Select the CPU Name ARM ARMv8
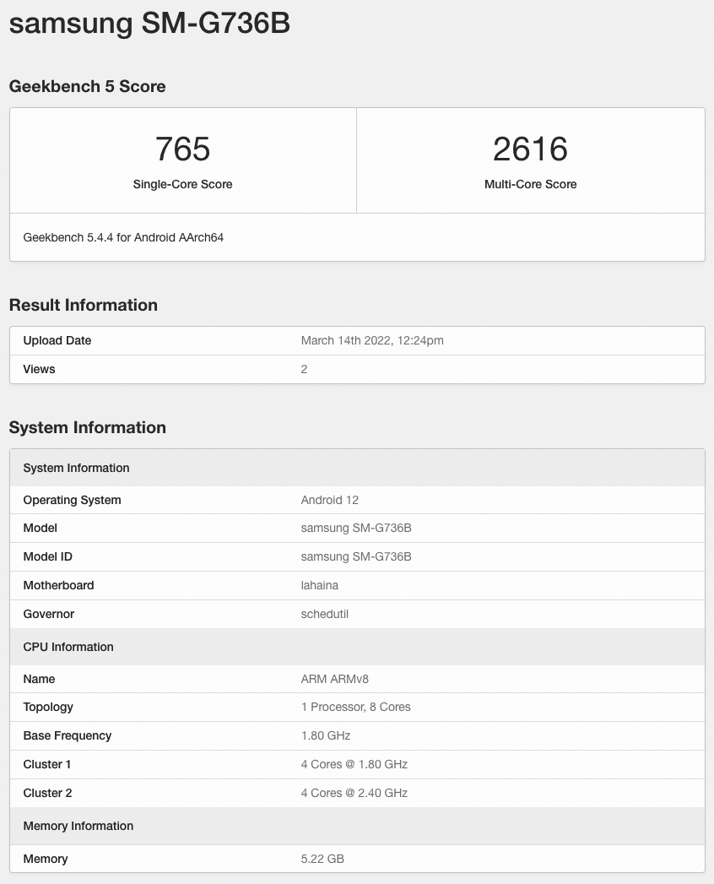The width and height of the screenshot is (714, 884). point(334,679)
